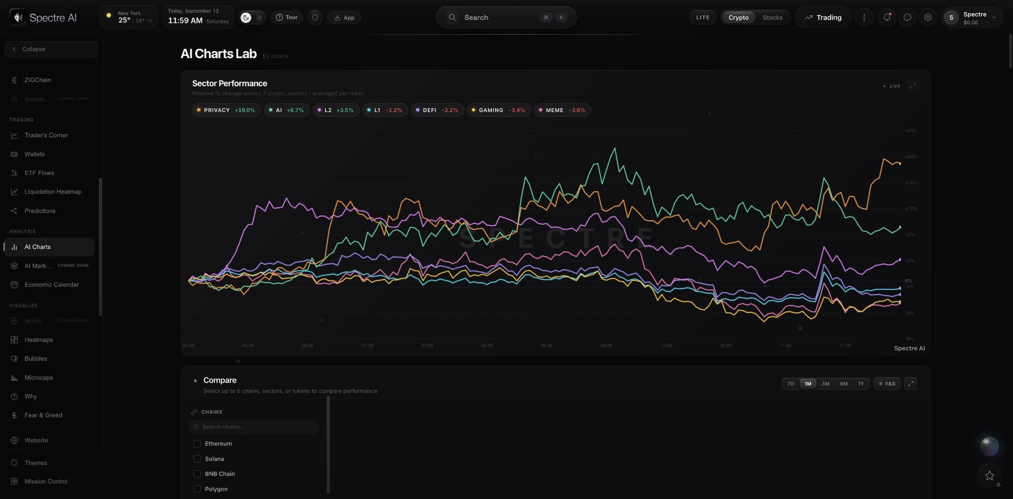Toggle MEME sector chip
The image size is (1013, 499).
point(562,110)
